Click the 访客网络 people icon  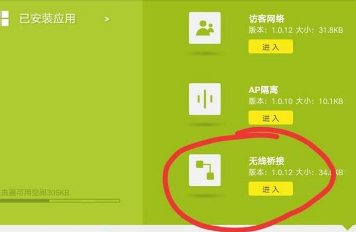(x=205, y=28)
